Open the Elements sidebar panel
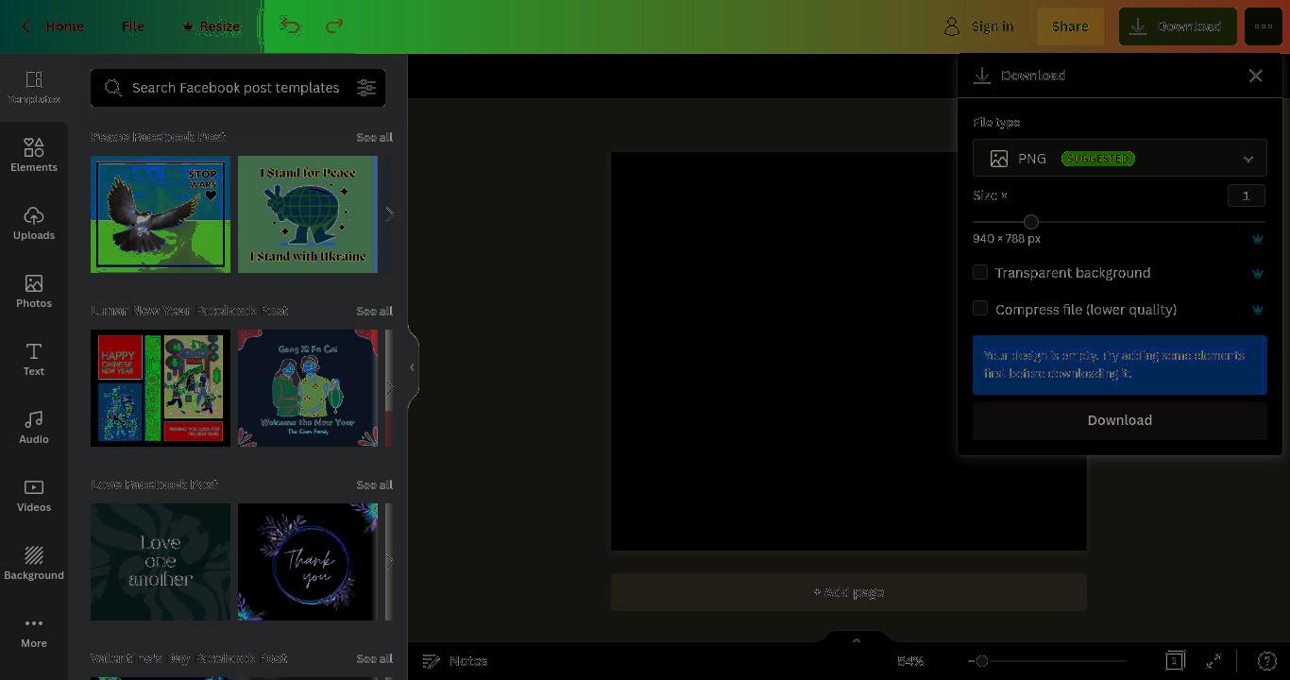 point(34,156)
